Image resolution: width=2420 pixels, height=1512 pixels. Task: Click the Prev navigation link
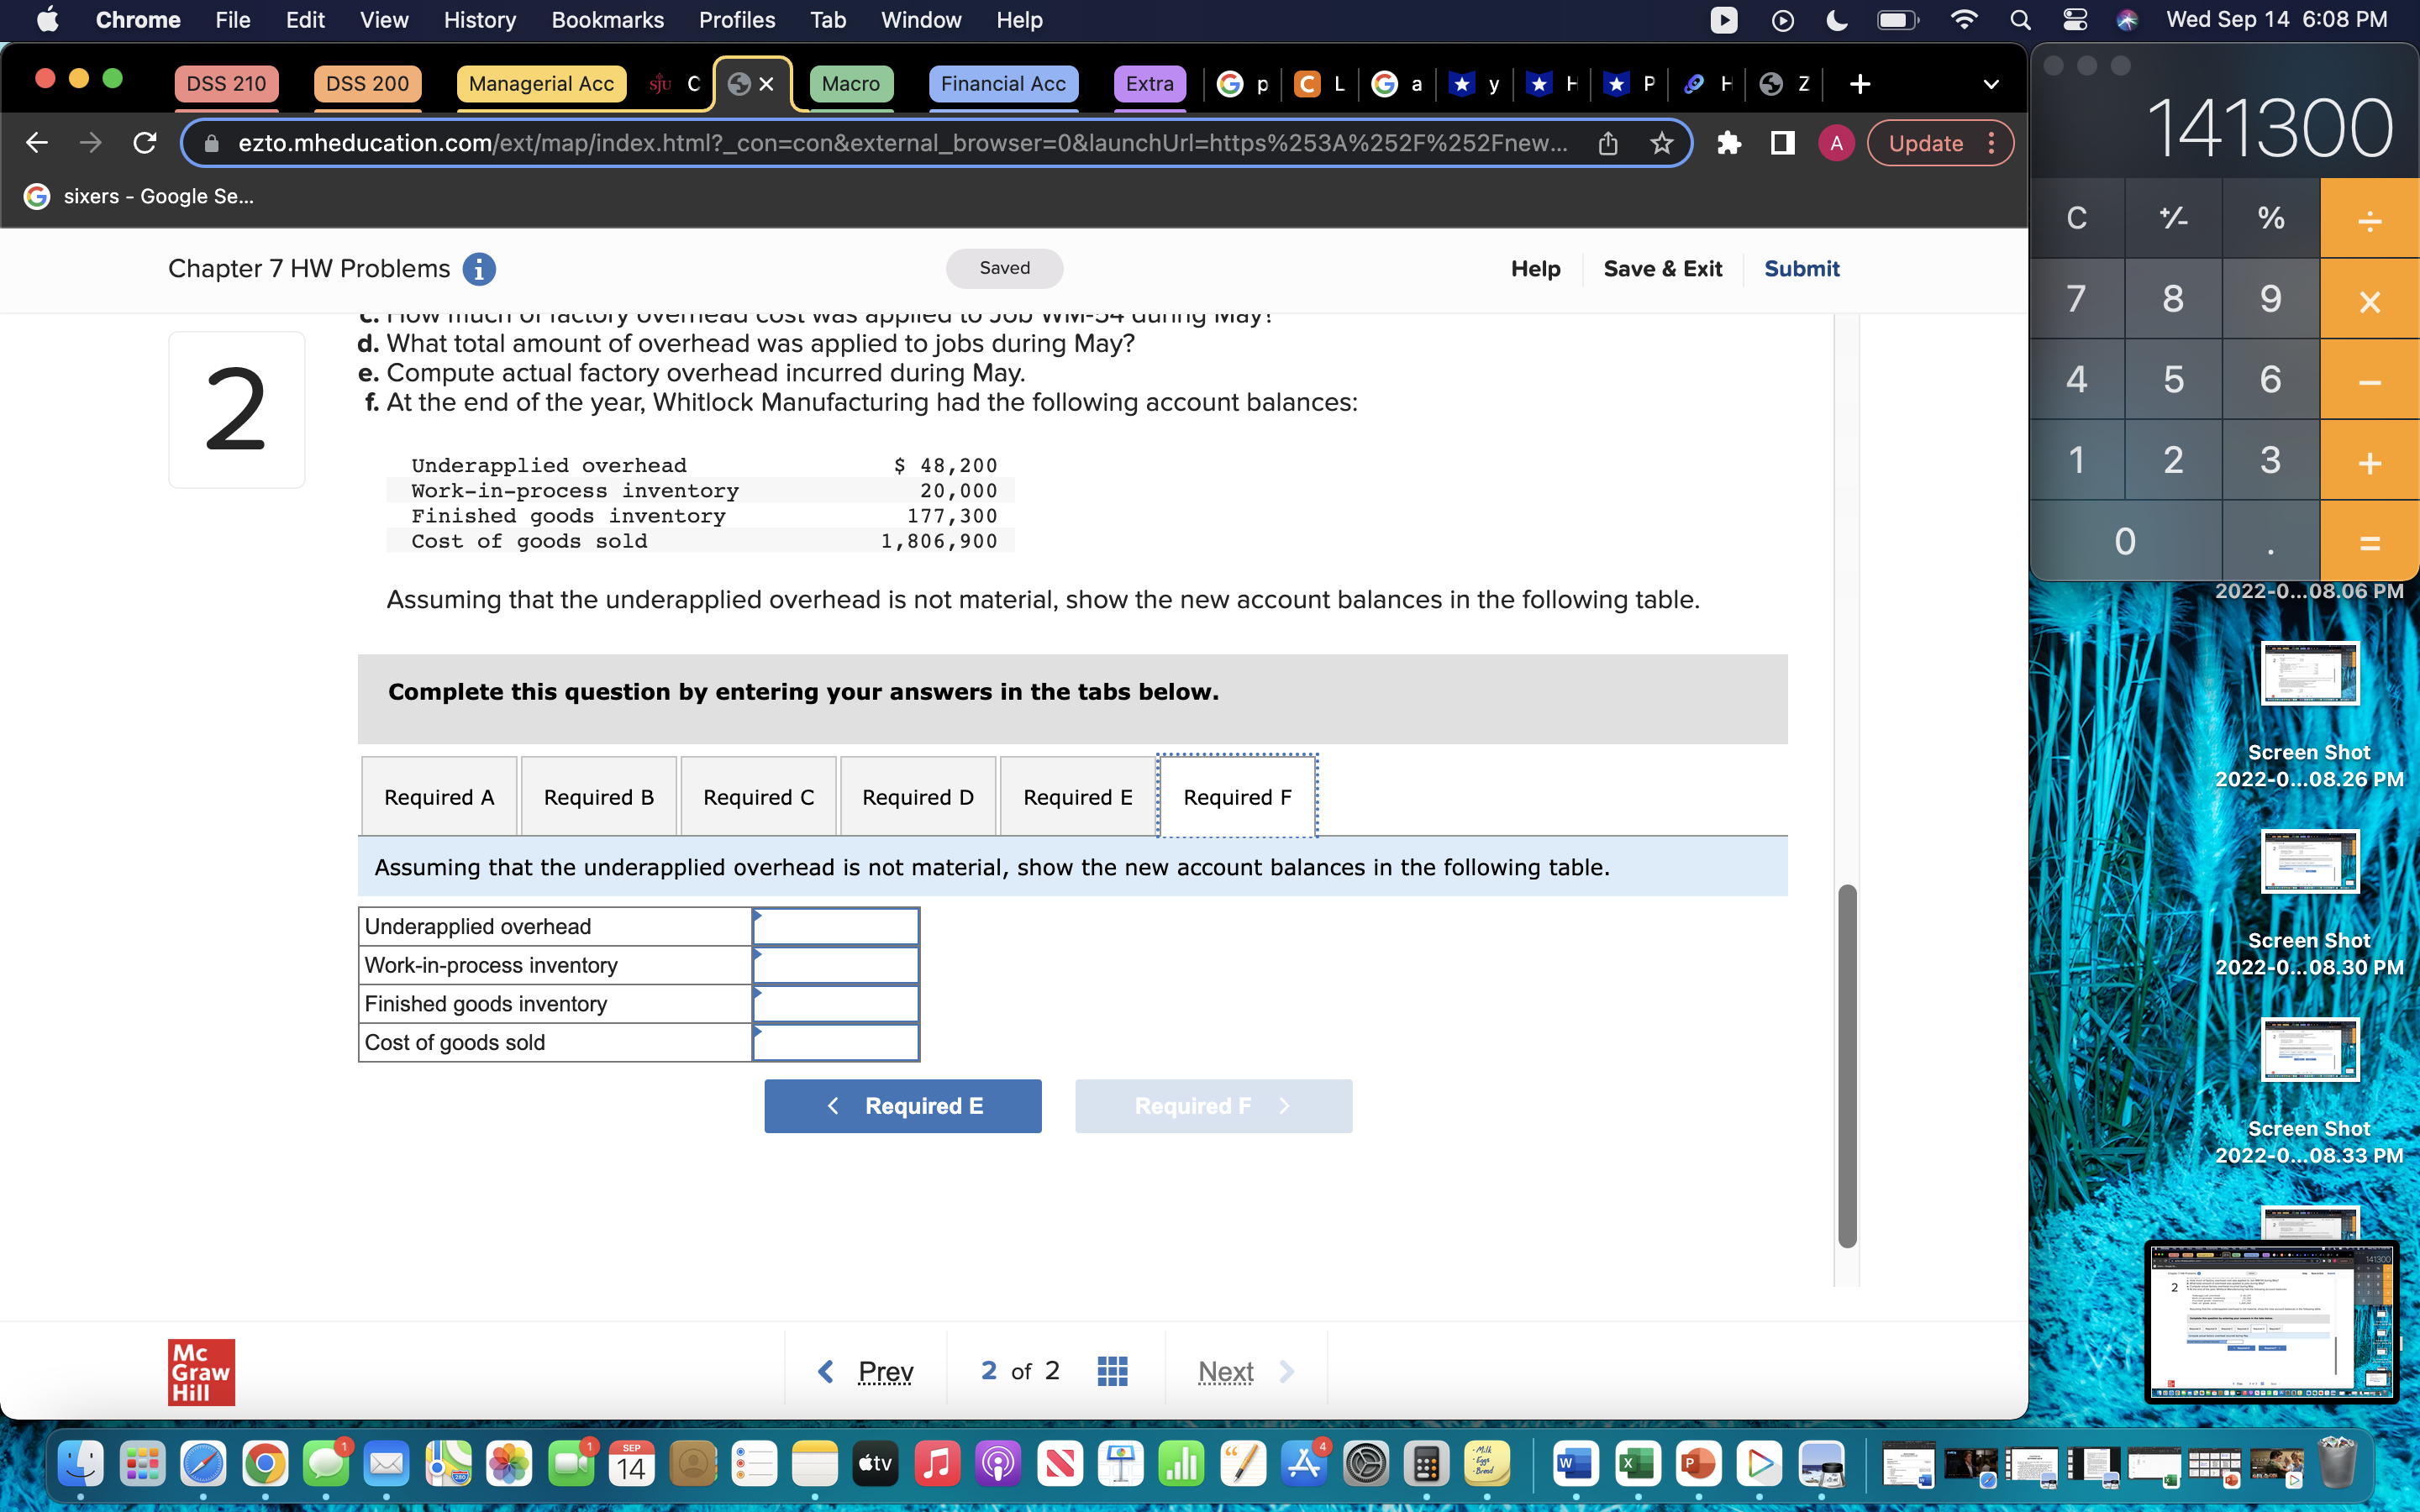tap(884, 1371)
